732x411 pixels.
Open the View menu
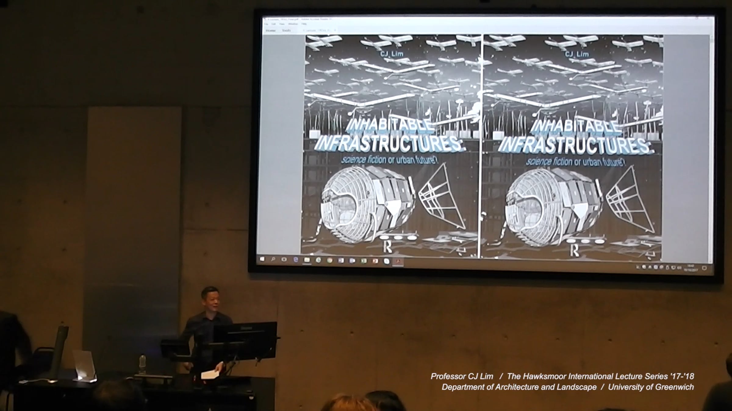tap(282, 24)
